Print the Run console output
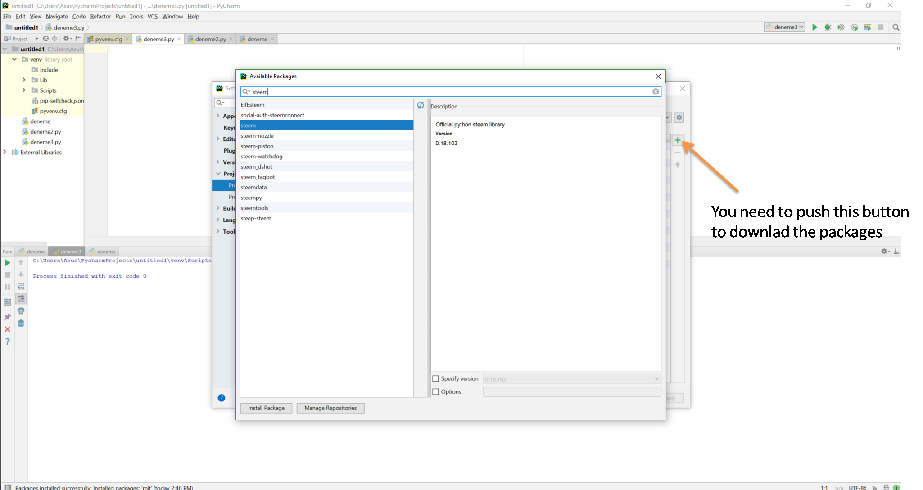The image size is (923, 490). coord(21,311)
